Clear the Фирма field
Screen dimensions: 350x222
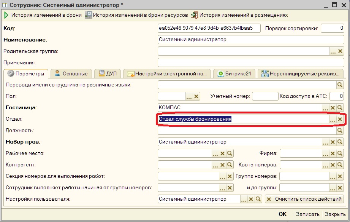(333, 153)
